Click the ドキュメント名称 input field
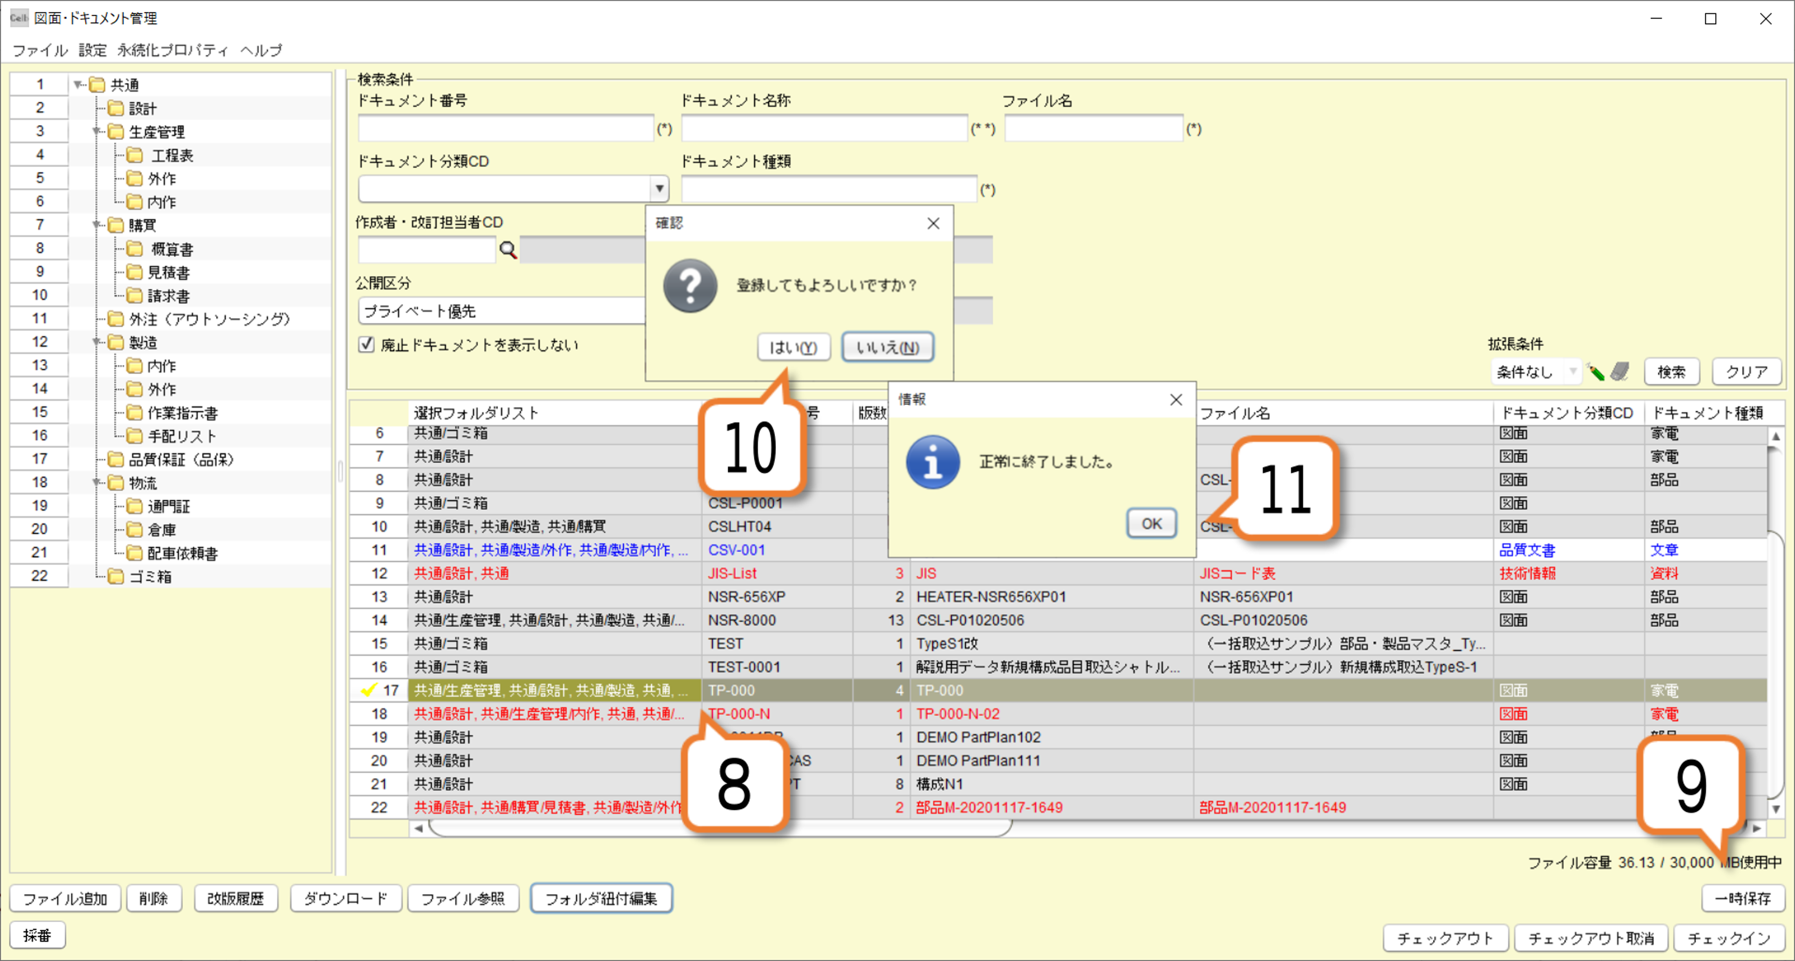Viewport: 1795px width, 961px height. [x=824, y=128]
